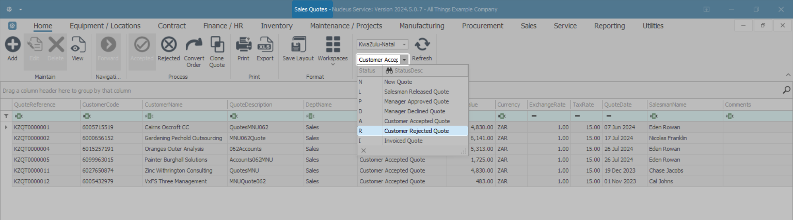Click Convert Order arrow icon
This screenshot has height=220, width=793.
coord(194,45)
